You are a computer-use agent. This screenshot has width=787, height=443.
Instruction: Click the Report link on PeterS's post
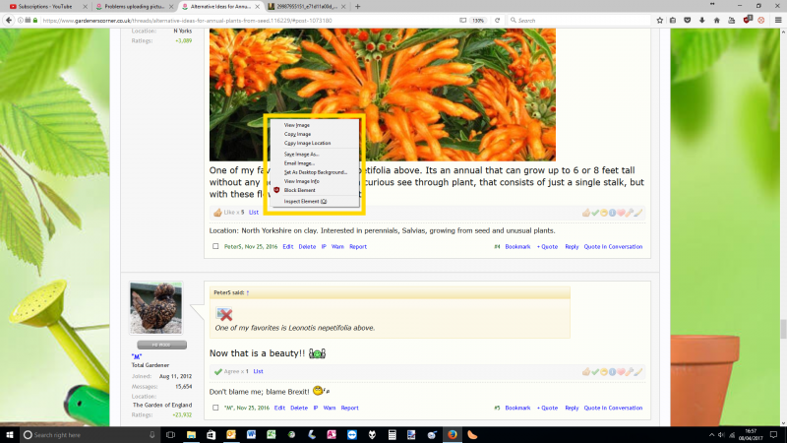[x=358, y=246]
